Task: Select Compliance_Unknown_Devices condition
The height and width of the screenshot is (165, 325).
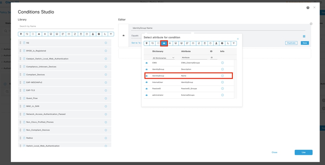Action: click(x=64, y=66)
